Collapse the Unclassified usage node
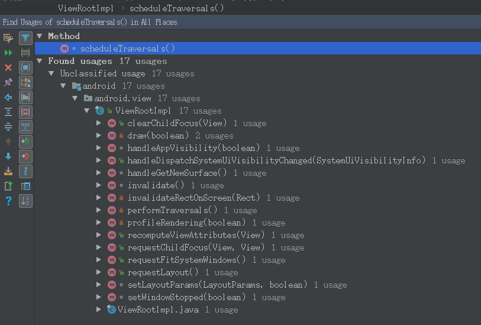 point(51,73)
